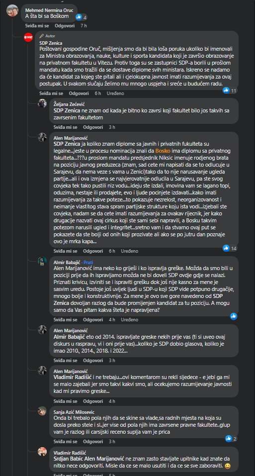
Task: Follow Almir Babajić using Prati link
Action: pos(88,262)
